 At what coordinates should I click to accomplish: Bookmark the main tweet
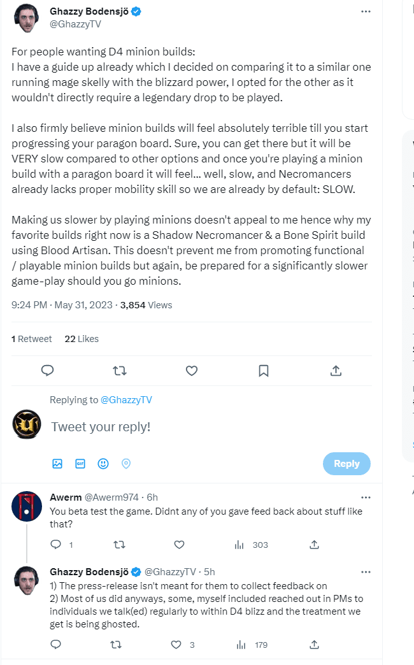264,370
